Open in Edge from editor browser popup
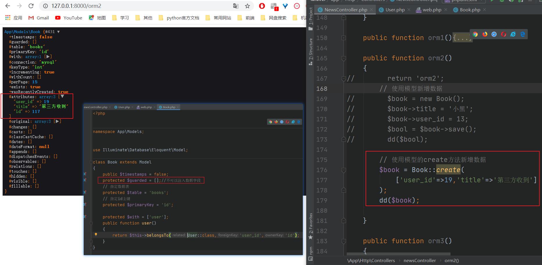The width and height of the screenshot is (542, 265). click(x=523, y=34)
